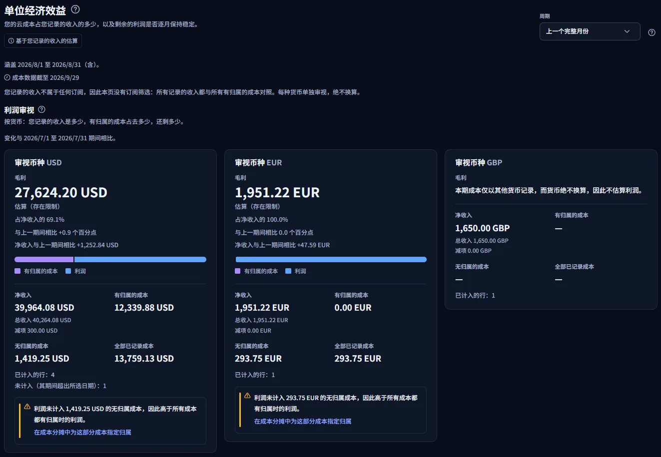The image size is (661, 457).
Task: Click blue 利润 legend swatch in USD card
Action: pyautogui.click(x=68, y=271)
